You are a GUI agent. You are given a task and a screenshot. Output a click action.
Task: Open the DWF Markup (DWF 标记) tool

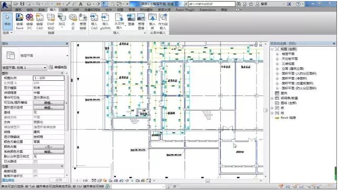(x=51, y=22)
